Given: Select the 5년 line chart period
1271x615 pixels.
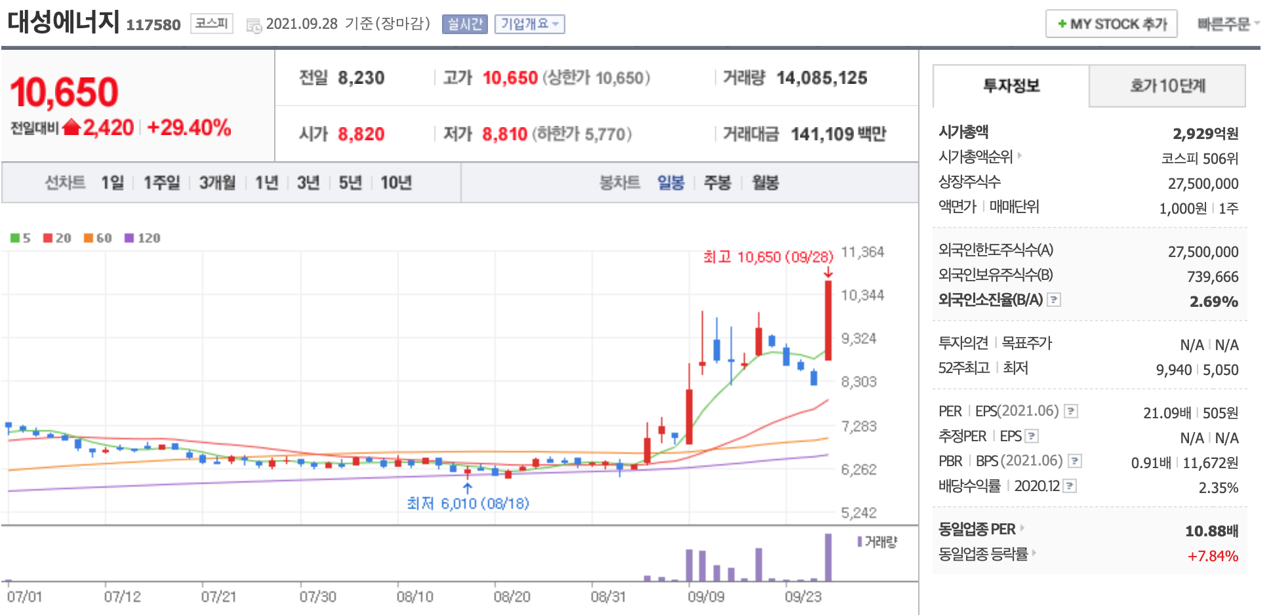Looking at the screenshot, I should (350, 182).
